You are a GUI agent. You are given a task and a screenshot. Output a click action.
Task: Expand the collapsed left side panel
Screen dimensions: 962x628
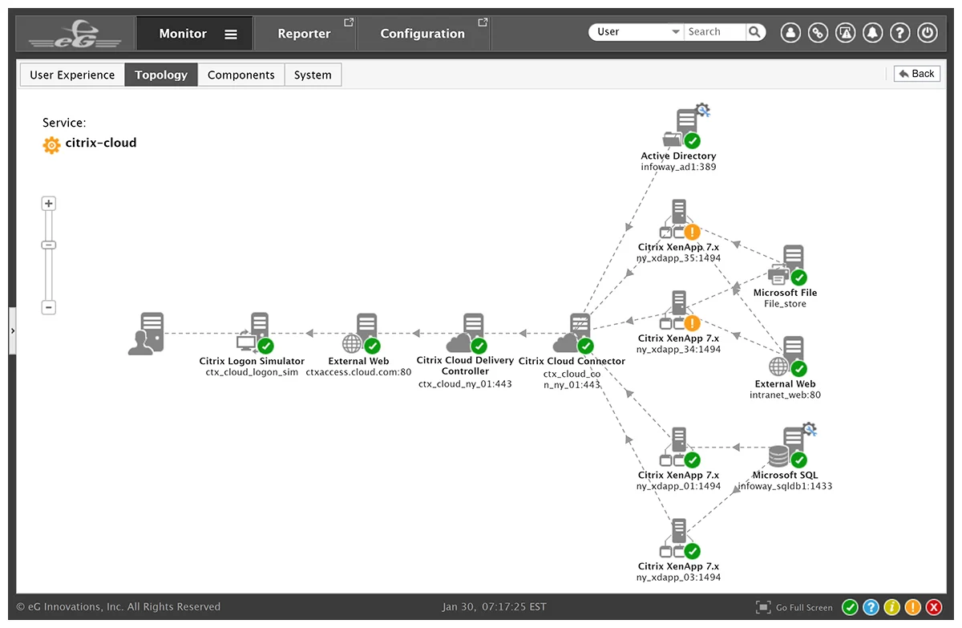[x=12, y=330]
